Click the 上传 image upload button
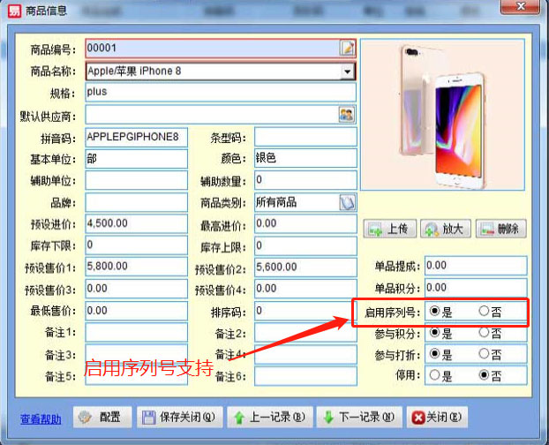The height and width of the screenshot is (445, 549). [388, 229]
